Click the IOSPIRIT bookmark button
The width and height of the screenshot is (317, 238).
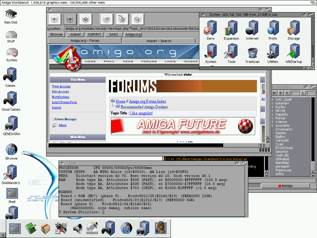(x=94, y=35)
